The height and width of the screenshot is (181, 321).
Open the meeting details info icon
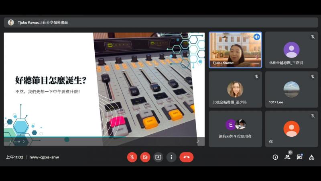(275, 157)
